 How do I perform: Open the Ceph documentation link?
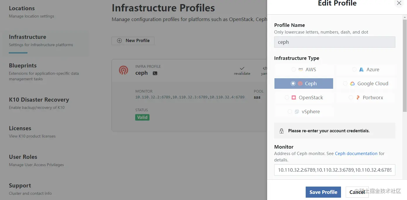pyautogui.click(x=356, y=154)
